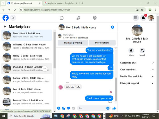Choose a sticker icon

click(69, 108)
